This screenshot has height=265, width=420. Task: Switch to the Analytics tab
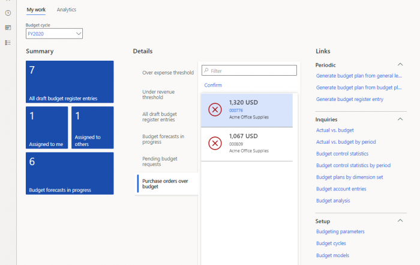pos(67,10)
